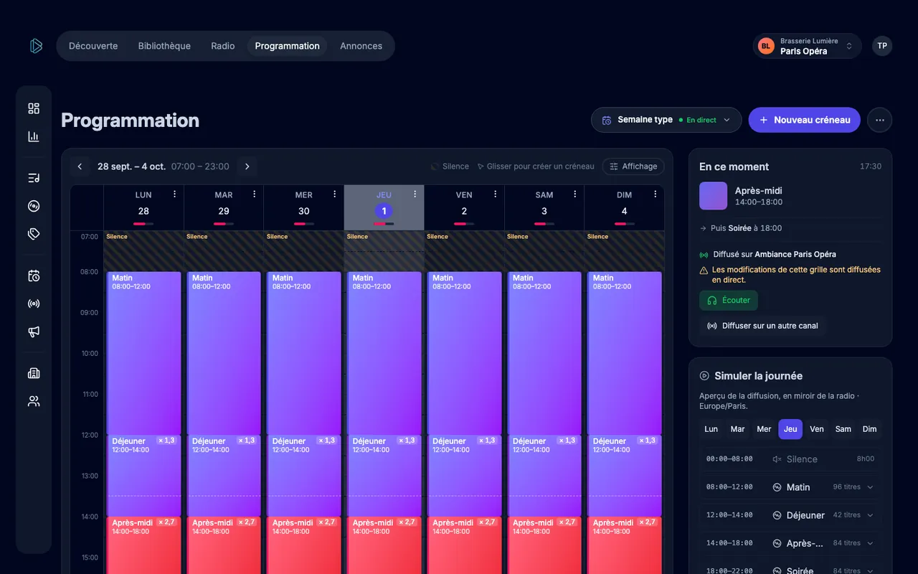Select Ven in the day simulator
The width and height of the screenshot is (918, 574).
(x=817, y=429)
